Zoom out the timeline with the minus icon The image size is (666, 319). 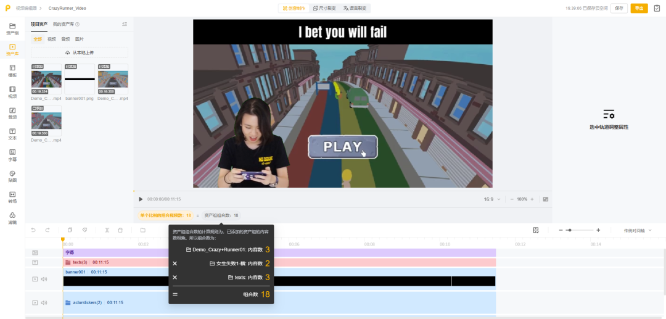coord(561,230)
